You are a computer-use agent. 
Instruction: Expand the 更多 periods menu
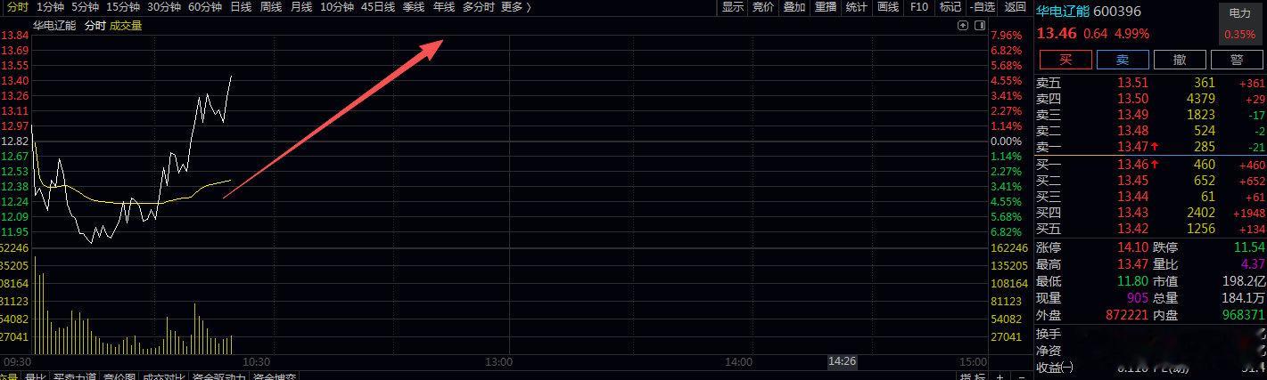point(516,7)
